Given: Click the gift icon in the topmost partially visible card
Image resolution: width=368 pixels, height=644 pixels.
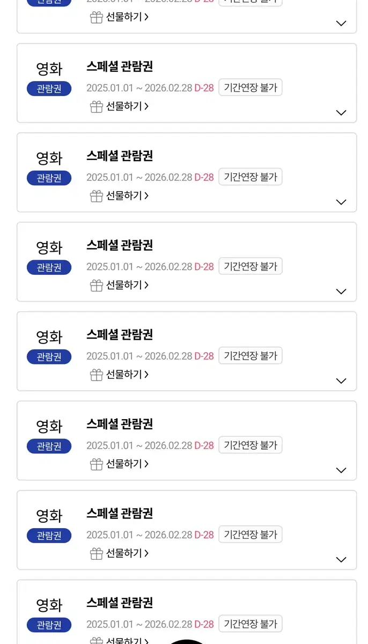Looking at the screenshot, I should click(x=97, y=17).
